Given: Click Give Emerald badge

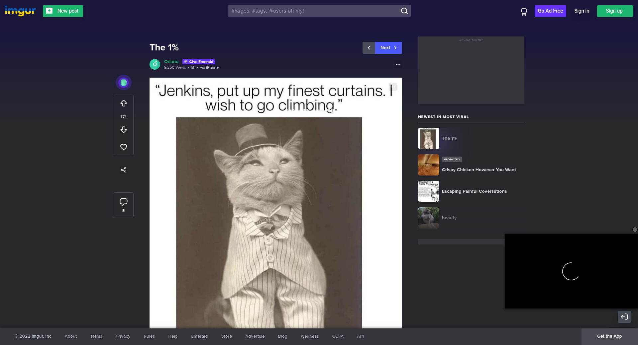Looking at the screenshot, I should [199, 62].
